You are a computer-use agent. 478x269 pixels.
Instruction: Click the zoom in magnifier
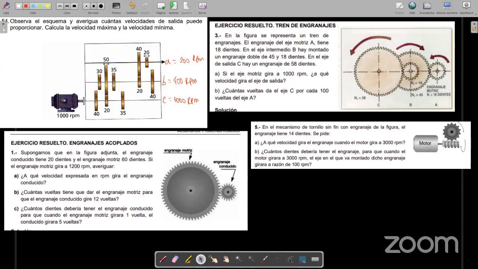pos(239,259)
